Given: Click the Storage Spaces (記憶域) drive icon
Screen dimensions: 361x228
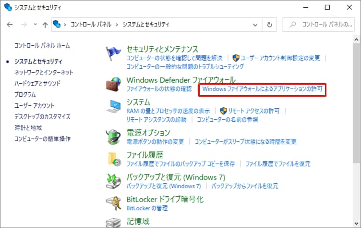Looking at the screenshot, I should point(113,223).
